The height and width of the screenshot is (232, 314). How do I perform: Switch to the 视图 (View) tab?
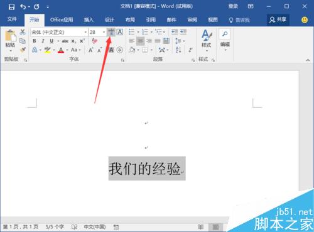tap(213, 19)
